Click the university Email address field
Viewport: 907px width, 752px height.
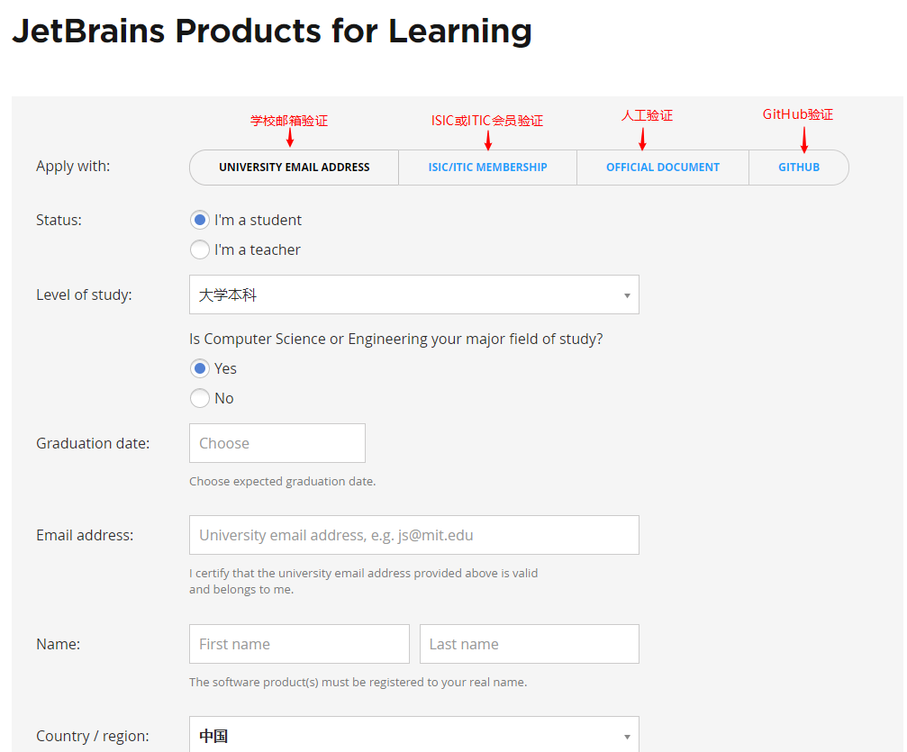413,535
